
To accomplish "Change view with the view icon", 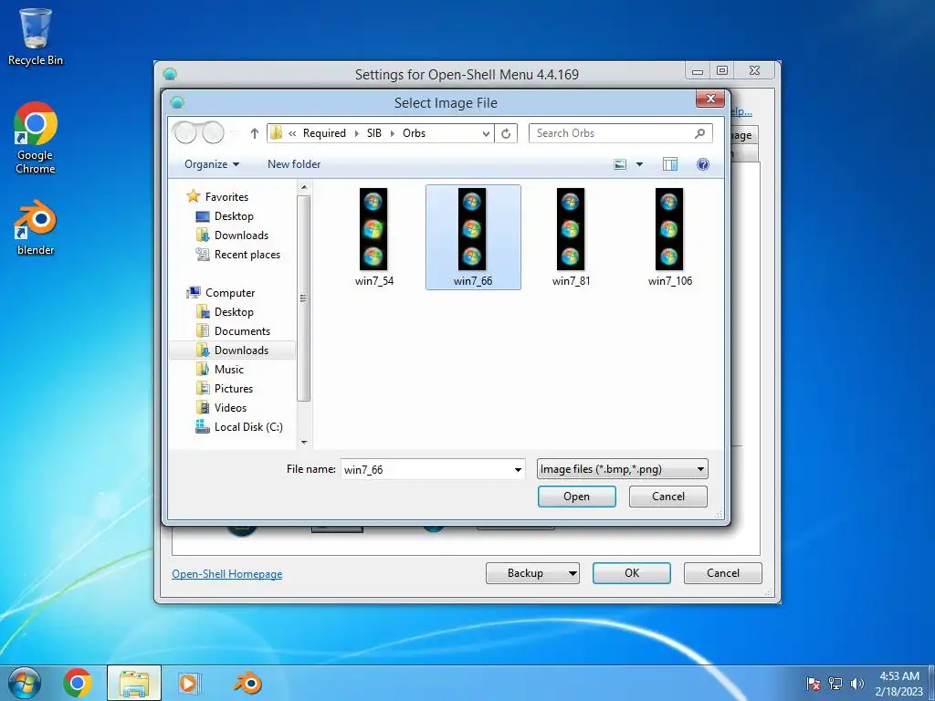I will 620,164.
